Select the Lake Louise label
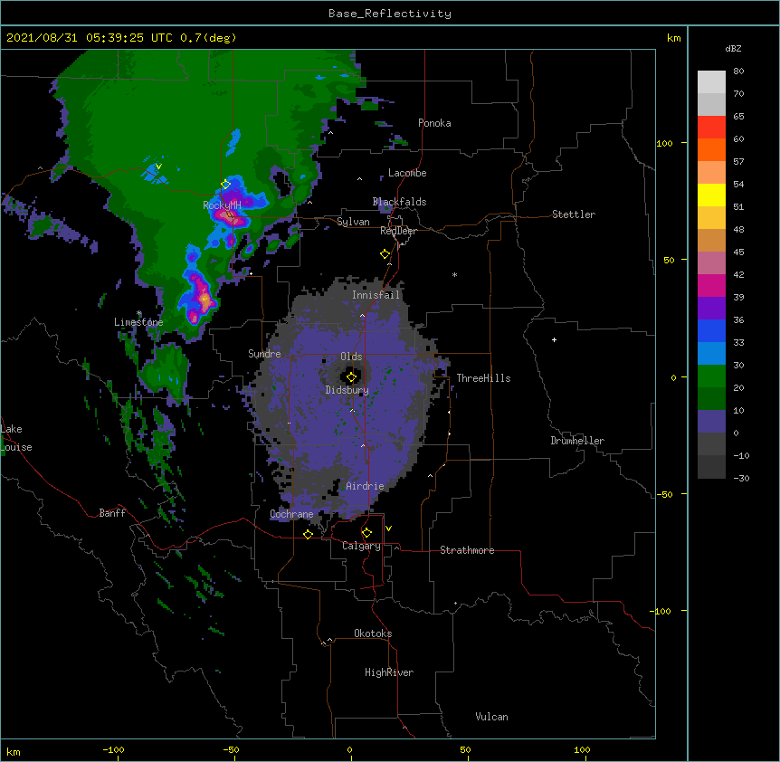The height and width of the screenshot is (762, 780). (x=16, y=438)
